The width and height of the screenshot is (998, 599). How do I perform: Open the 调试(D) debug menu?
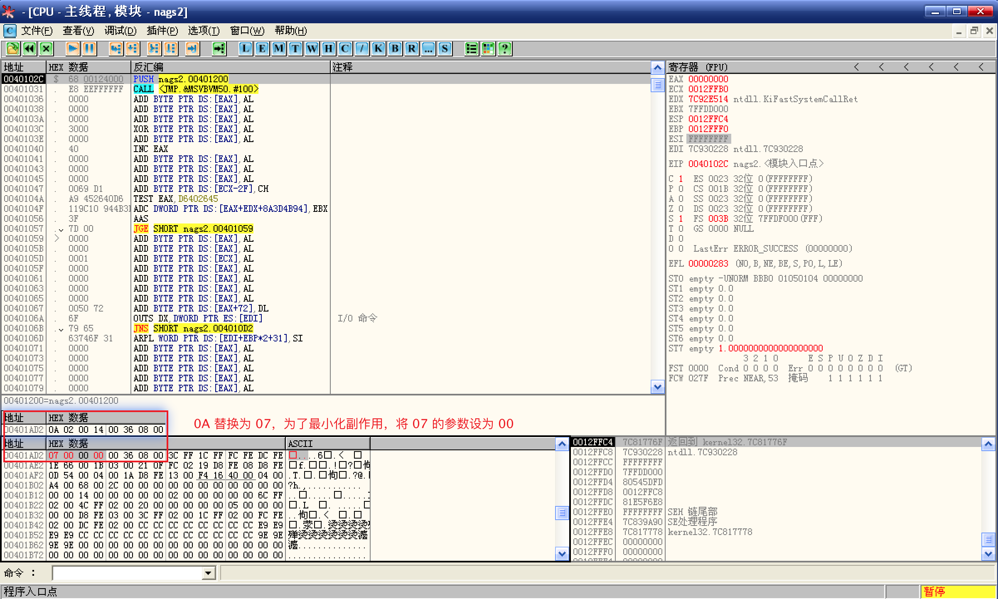point(120,31)
